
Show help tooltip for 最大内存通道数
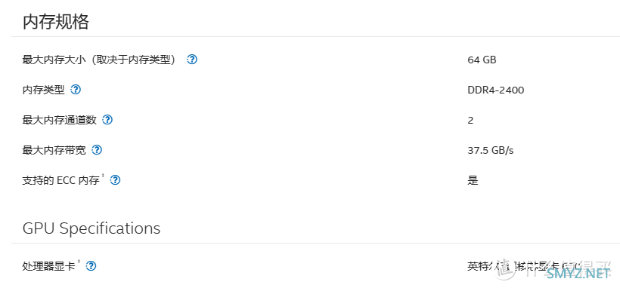coord(107,120)
